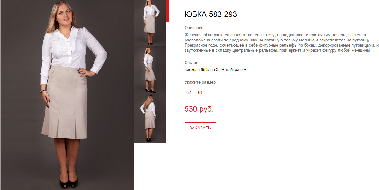Click the 530 руб. price text
The height and width of the screenshot is (190, 379).
pos(199,109)
